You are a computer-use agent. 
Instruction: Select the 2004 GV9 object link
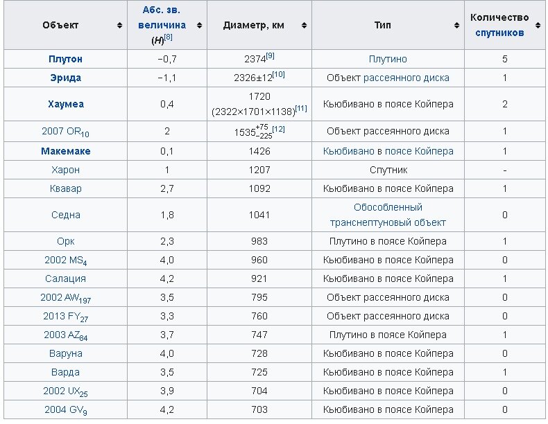[x=65, y=410]
